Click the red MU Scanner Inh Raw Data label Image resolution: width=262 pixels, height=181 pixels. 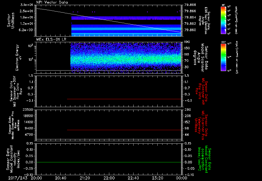(201, 91)
